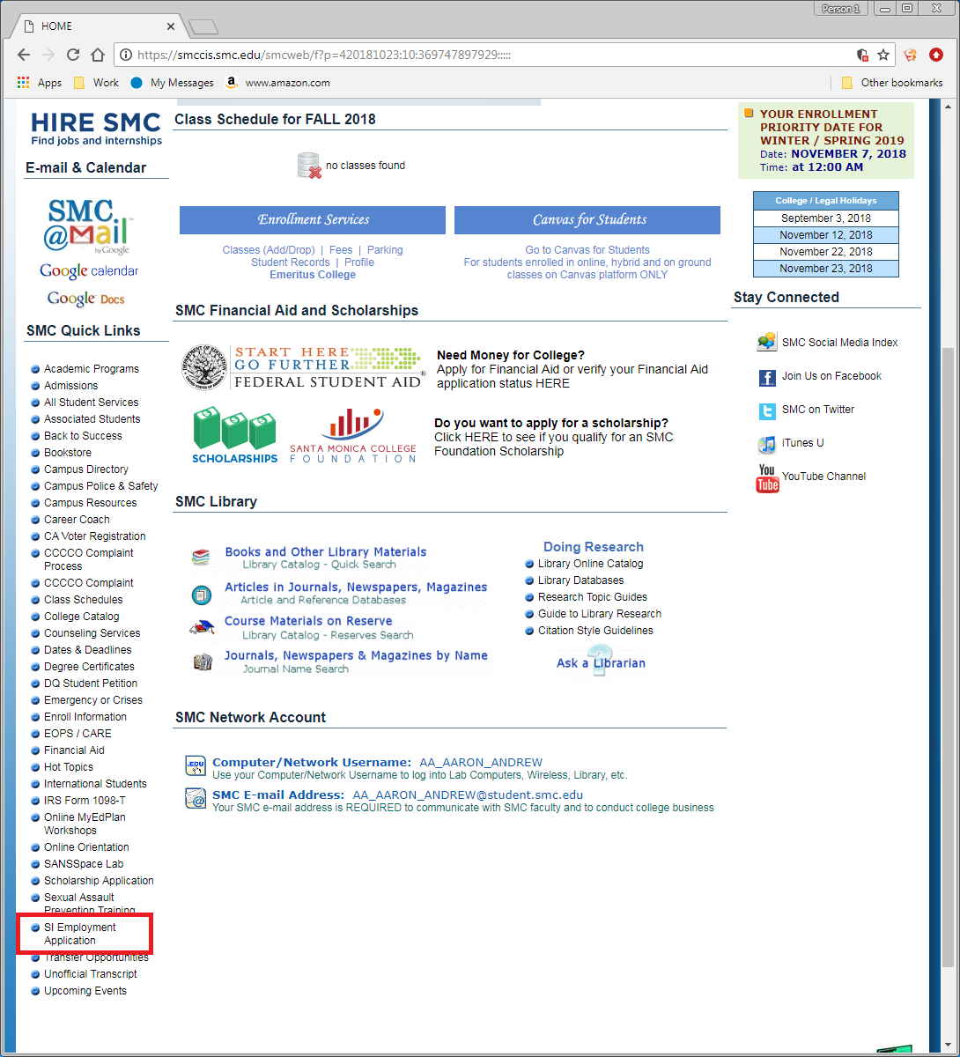Open the Work bookmarks folder
Screen dimensions: 960x1057
click(95, 83)
